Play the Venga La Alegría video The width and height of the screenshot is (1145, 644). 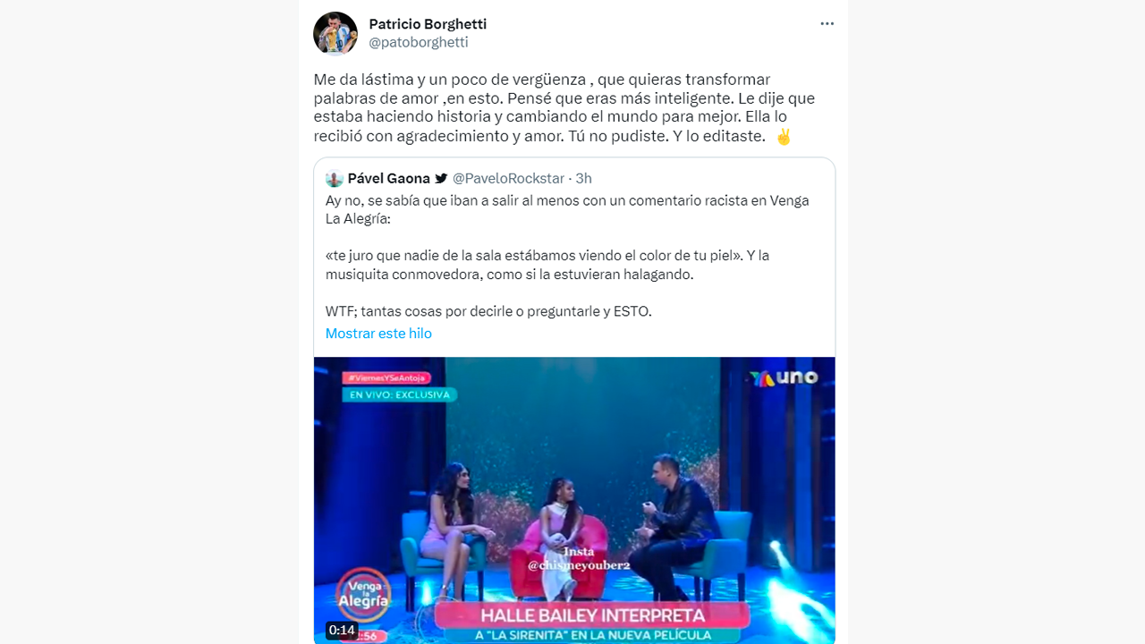tap(574, 500)
